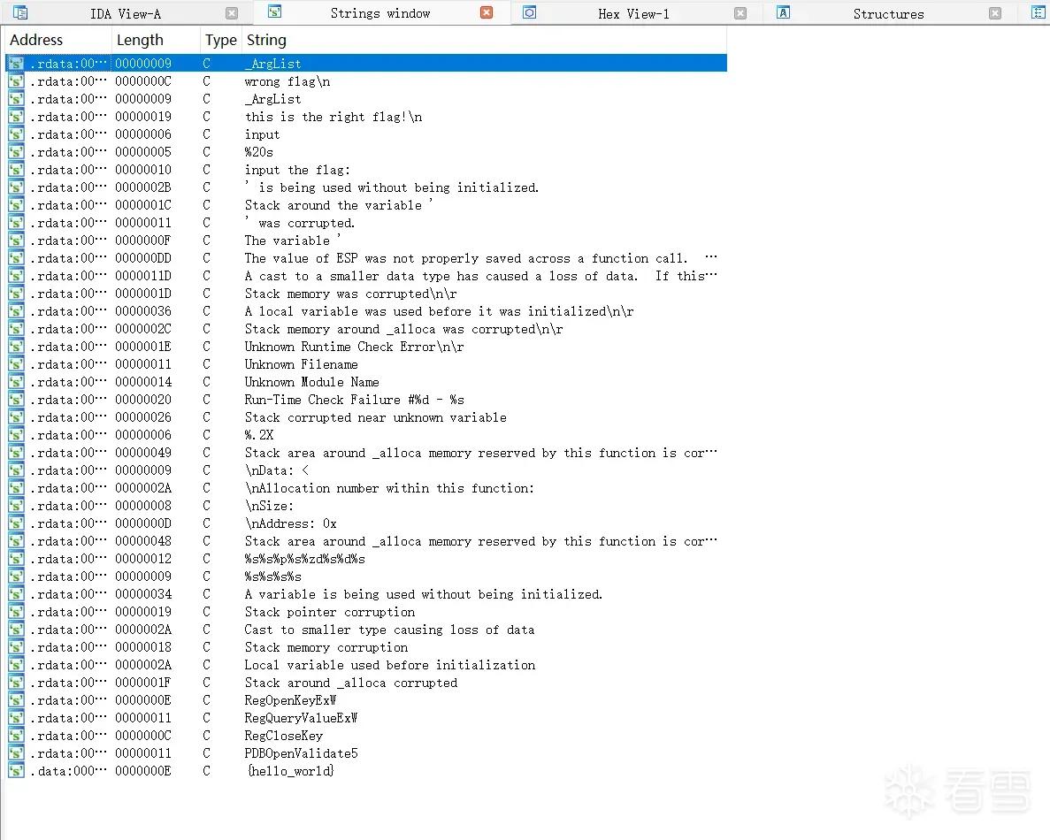Select '\nAllocation number within this function:' string
1050x840 pixels.
tap(390, 488)
